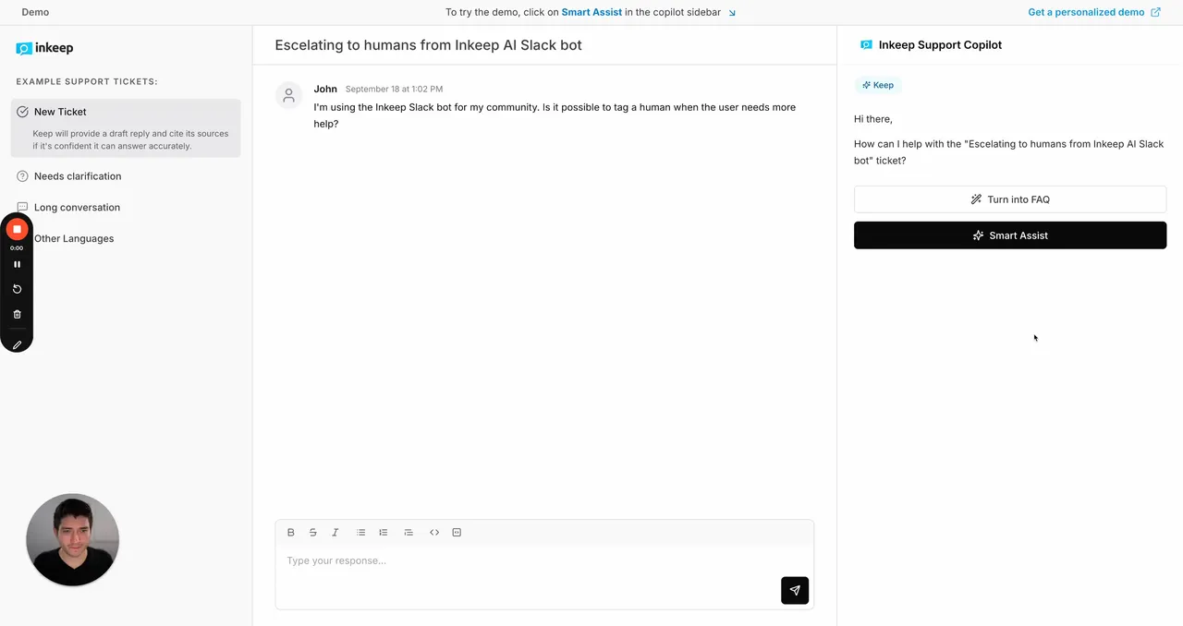Image resolution: width=1183 pixels, height=626 pixels.
Task: Click the Hi there greeting text
Action: pos(873,119)
